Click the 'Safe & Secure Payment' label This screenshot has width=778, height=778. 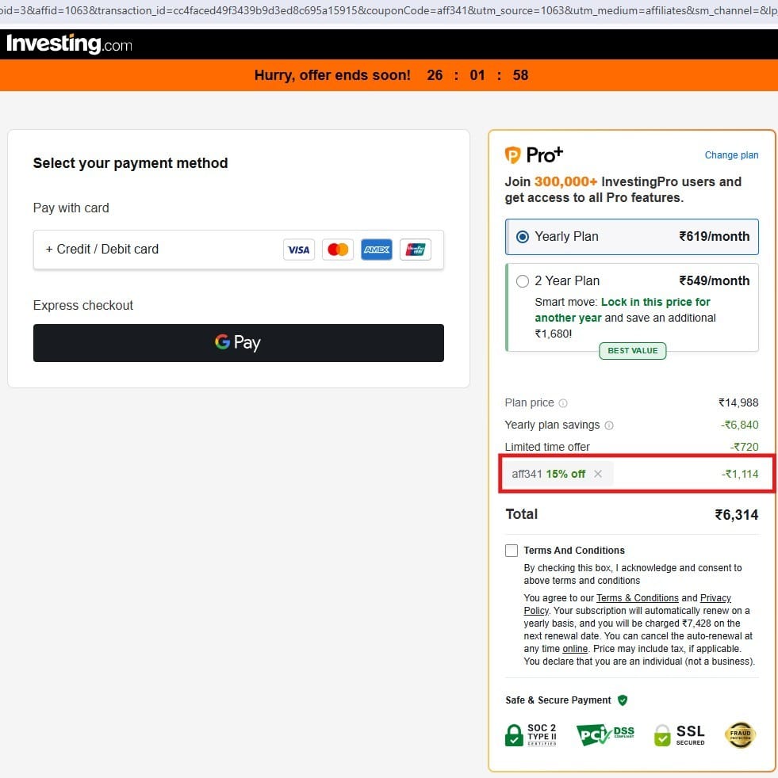coord(558,700)
